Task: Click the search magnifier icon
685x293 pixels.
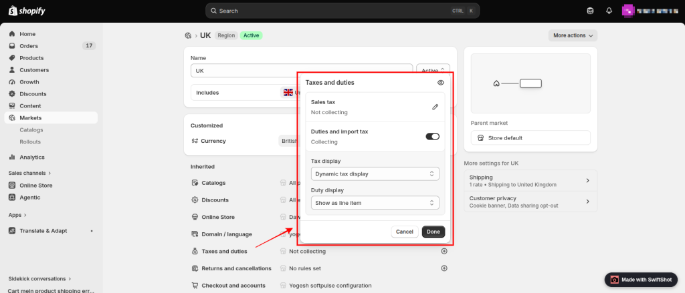Action: click(x=213, y=11)
